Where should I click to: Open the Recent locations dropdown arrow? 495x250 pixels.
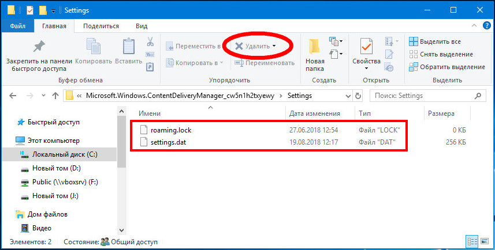43,96
